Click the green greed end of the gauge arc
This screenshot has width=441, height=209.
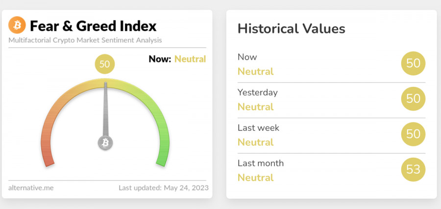(163, 155)
